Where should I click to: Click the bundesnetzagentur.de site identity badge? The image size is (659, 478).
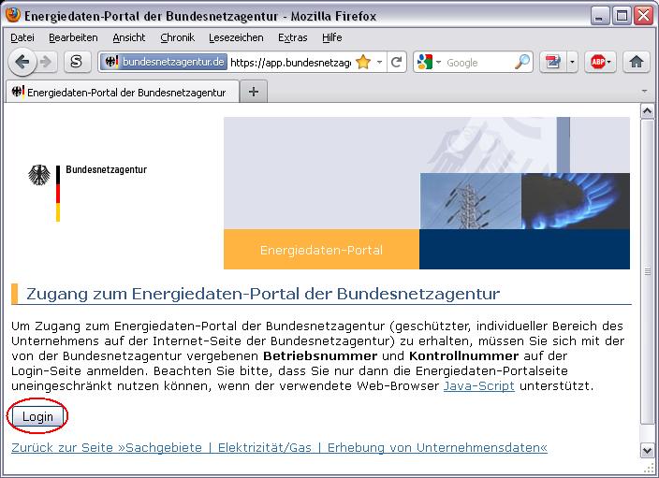tap(164, 62)
